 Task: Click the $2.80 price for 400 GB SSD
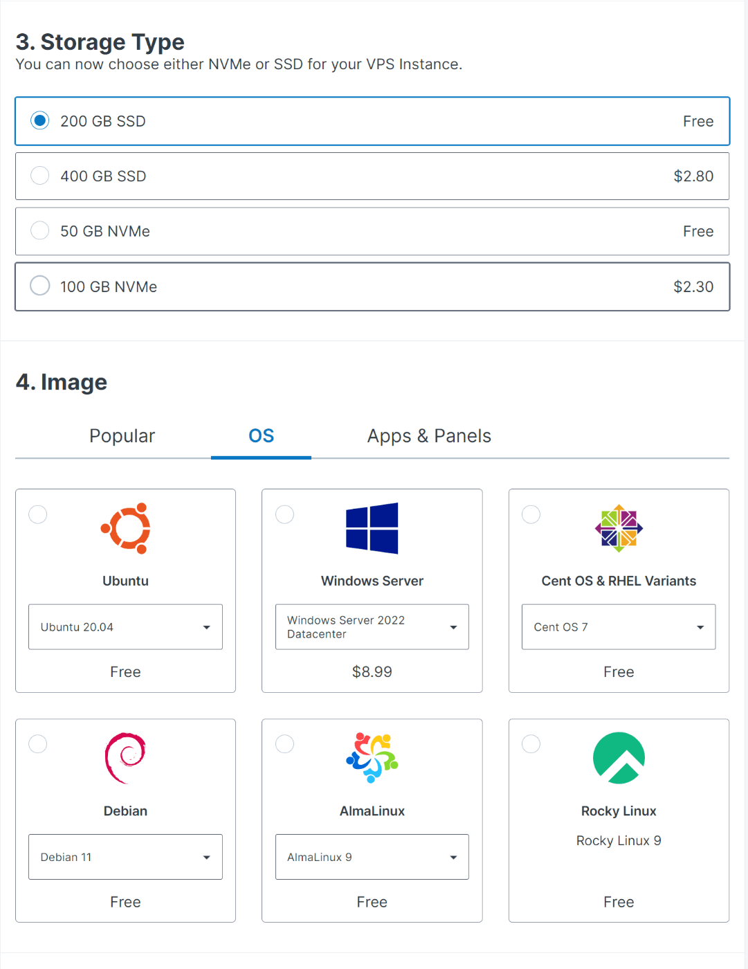point(693,176)
